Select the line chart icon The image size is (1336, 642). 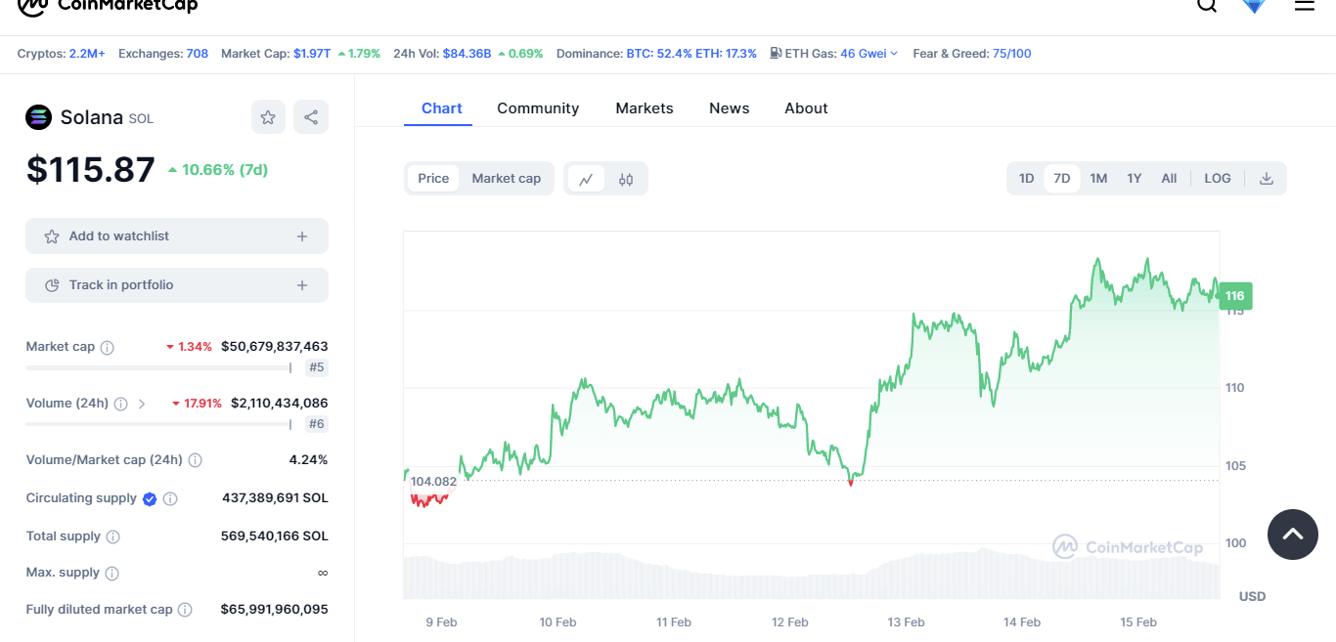pyautogui.click(x=586, y=179)
